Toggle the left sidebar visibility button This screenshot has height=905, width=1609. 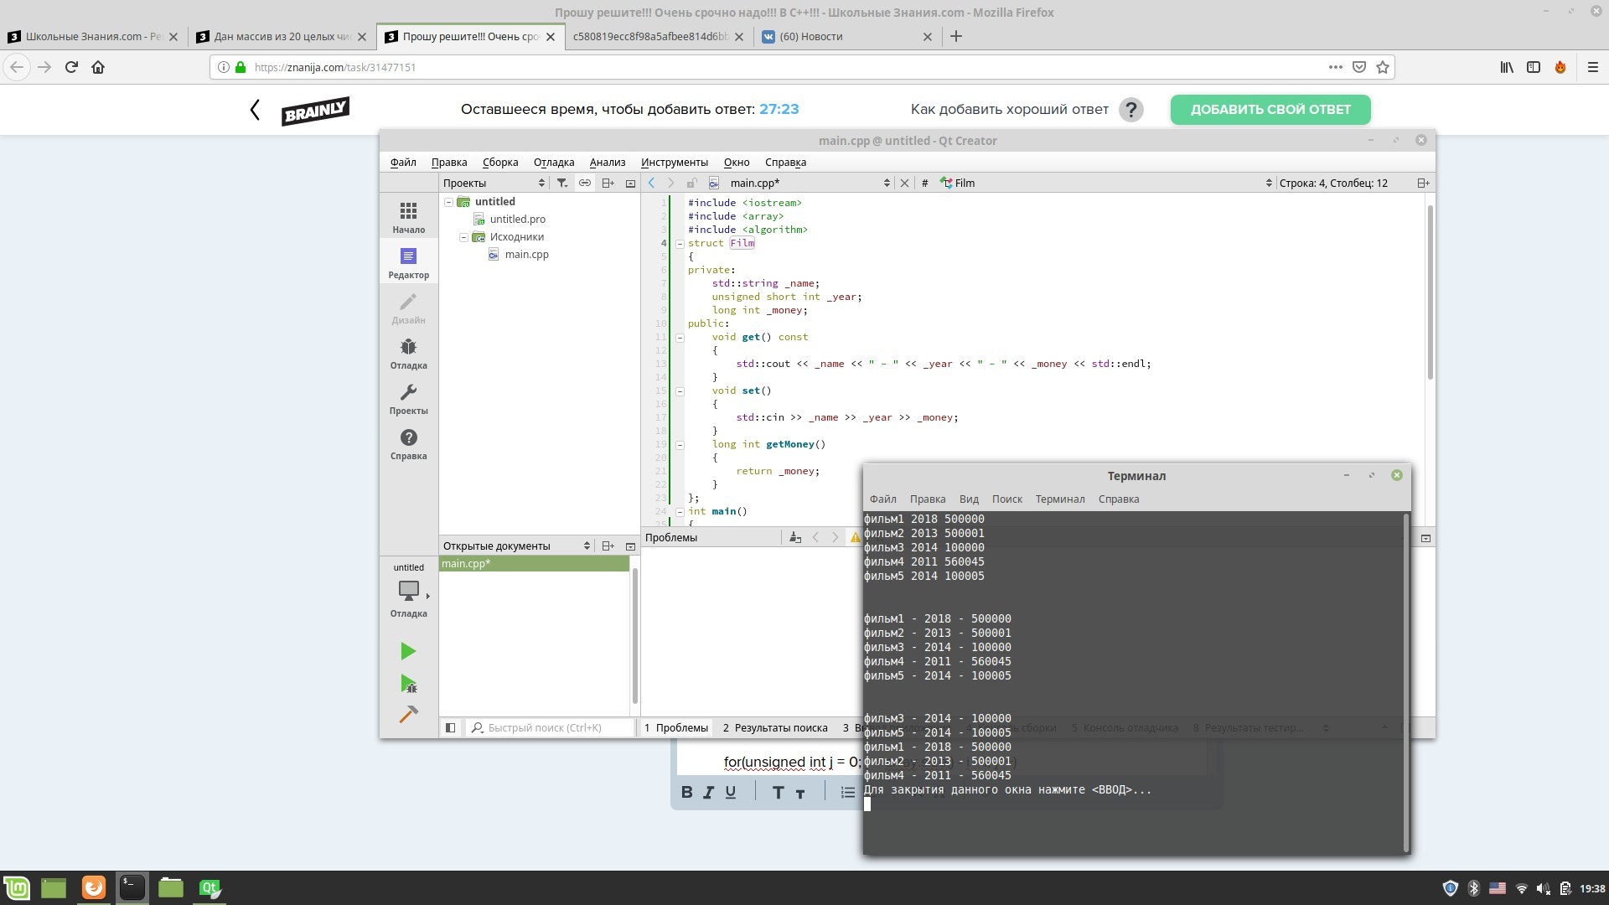click(450, 727)
